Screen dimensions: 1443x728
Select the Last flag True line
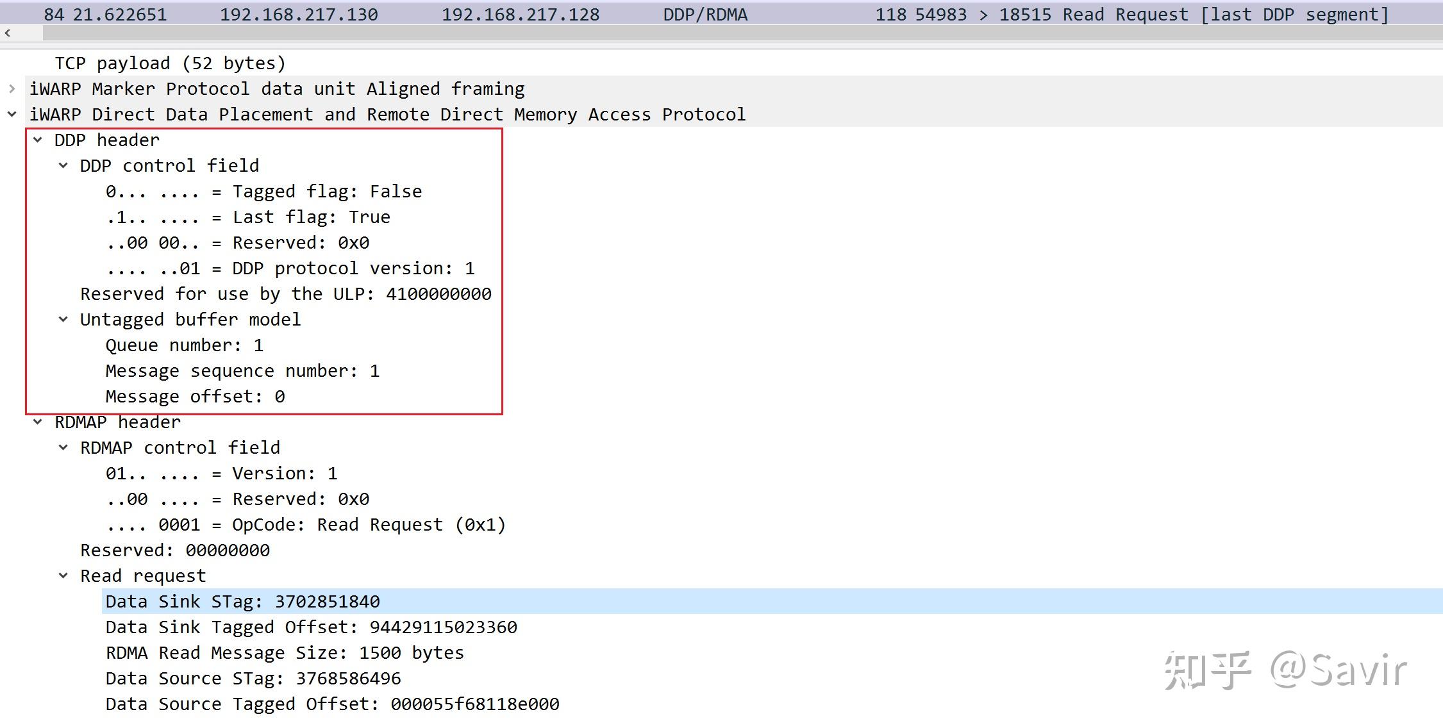[x=247, y=217]
